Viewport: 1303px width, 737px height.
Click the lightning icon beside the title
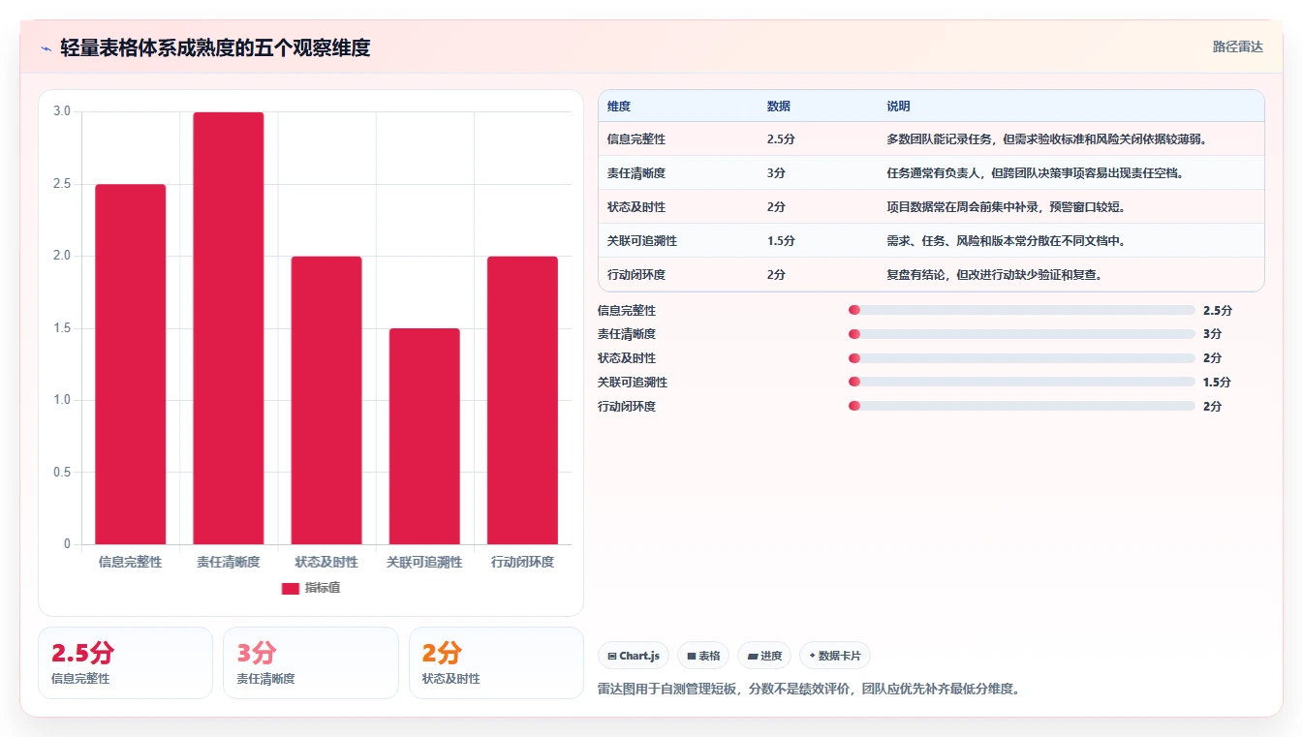(46, 48)
